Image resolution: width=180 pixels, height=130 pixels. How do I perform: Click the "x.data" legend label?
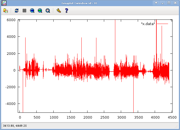tap(148, 24)
